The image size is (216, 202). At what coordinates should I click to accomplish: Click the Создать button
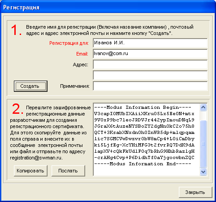click(30, 86)
